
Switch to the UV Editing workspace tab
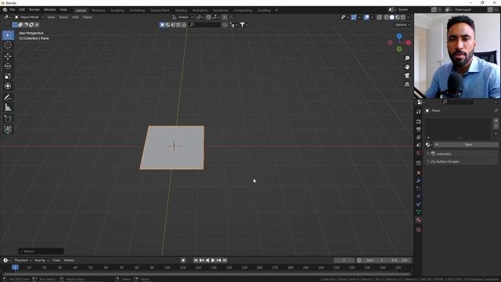[x=137, y=10]
